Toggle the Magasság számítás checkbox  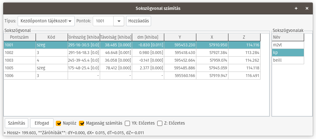tap(81, 123)
